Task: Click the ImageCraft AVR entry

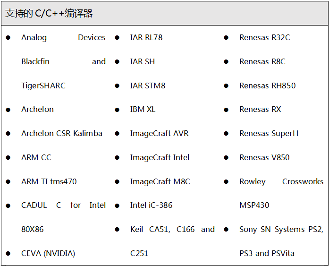Action: [x=159, y=134]
